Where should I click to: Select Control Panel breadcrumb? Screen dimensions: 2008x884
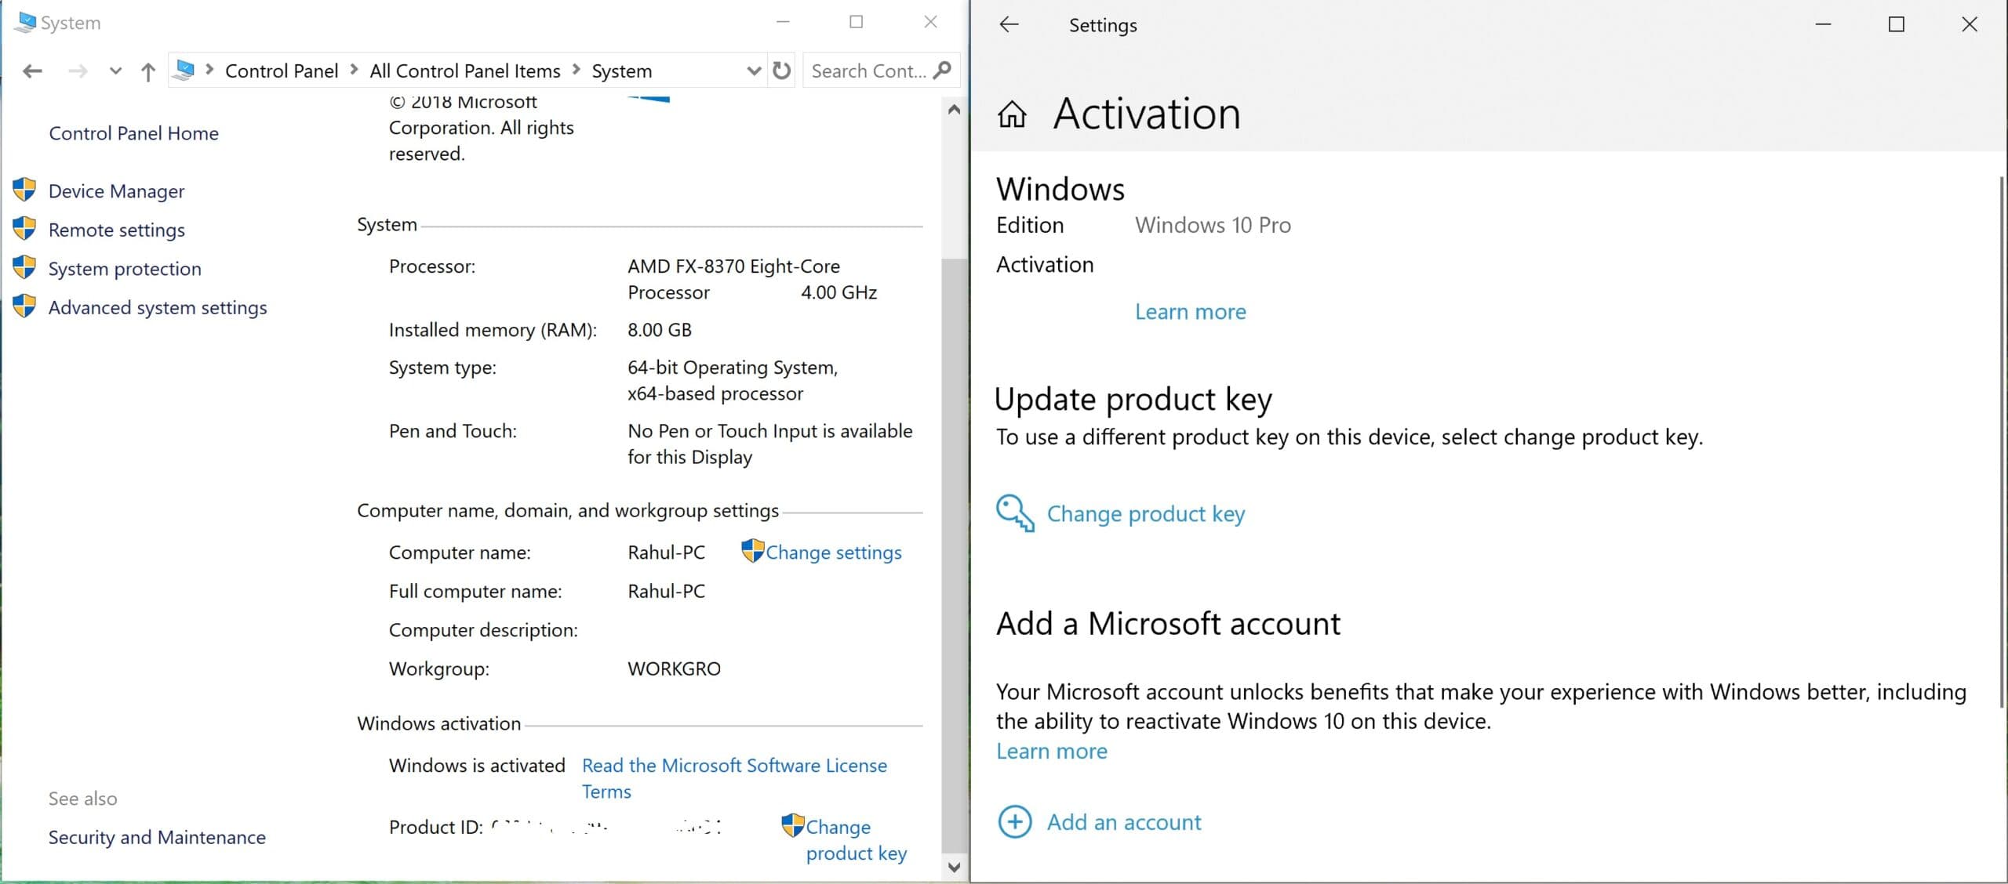(282, 71)
